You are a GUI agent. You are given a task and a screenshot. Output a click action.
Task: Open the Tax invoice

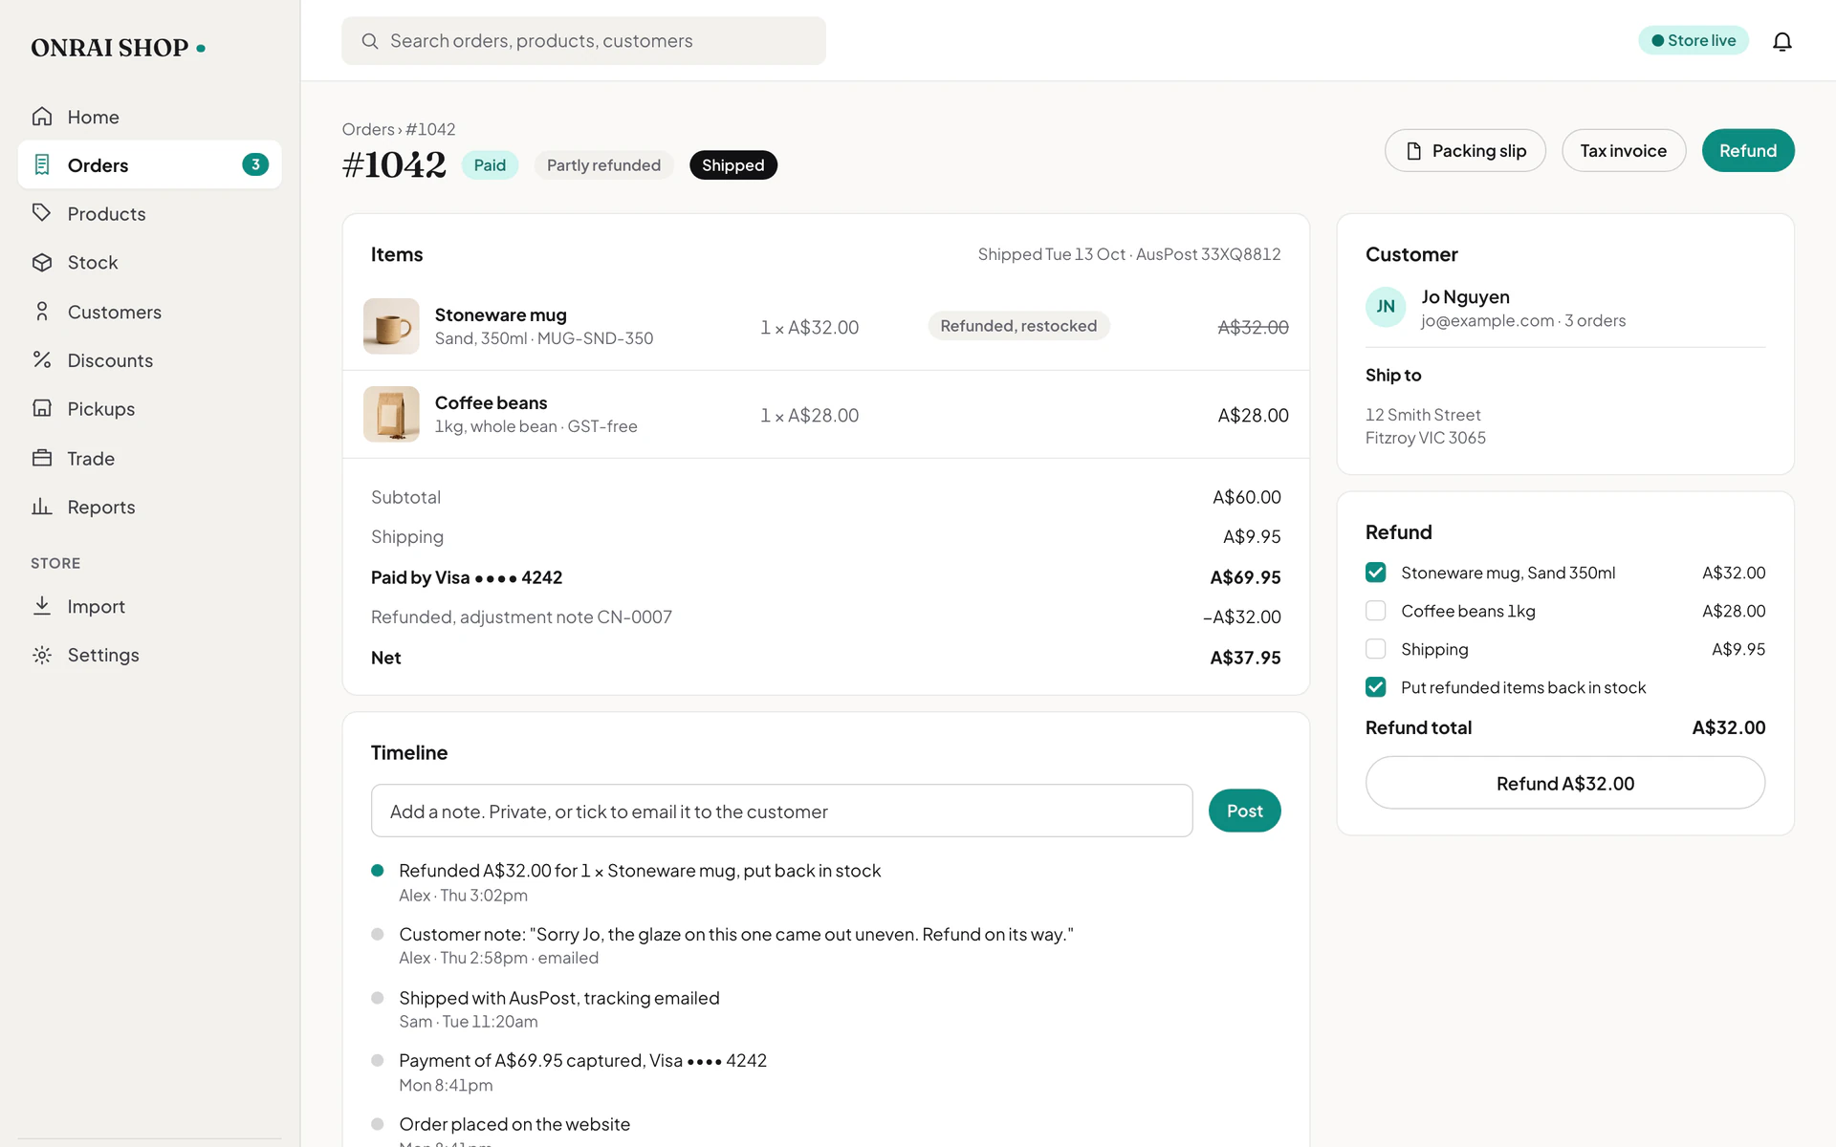(1624, 151)
